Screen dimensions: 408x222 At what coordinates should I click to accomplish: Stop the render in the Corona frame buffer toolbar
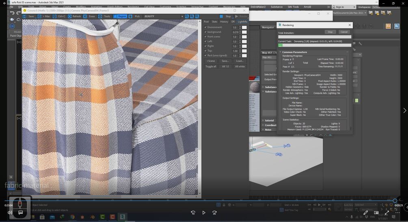click(225, 16)
